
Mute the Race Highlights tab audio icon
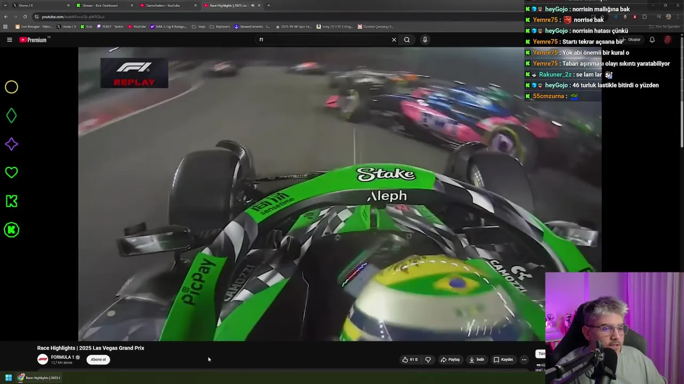[253, 5]
